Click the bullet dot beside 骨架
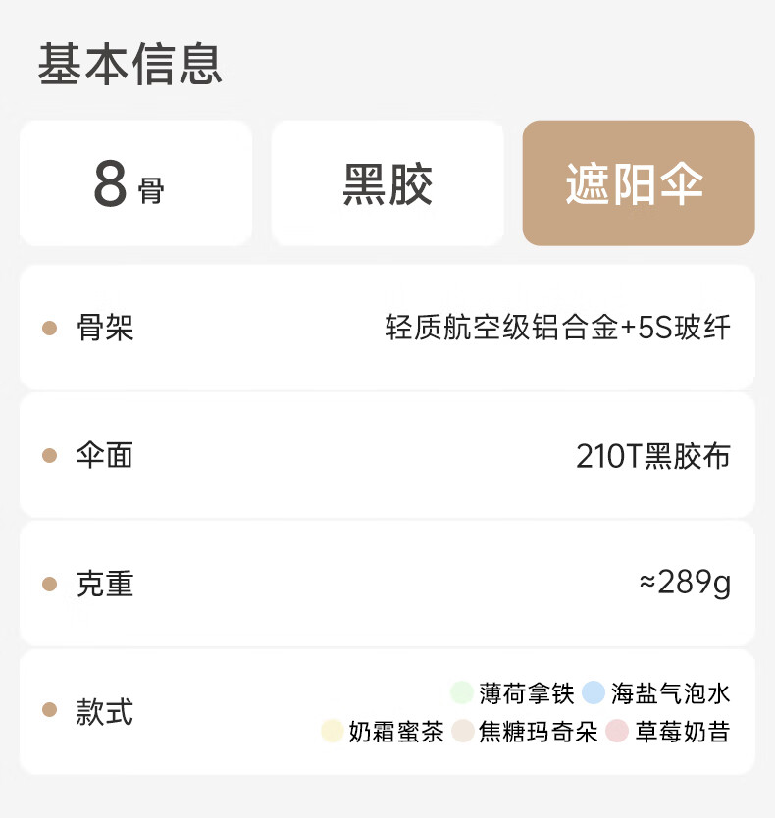The width and height of the screenshot is (775, 818). (50, 328)
